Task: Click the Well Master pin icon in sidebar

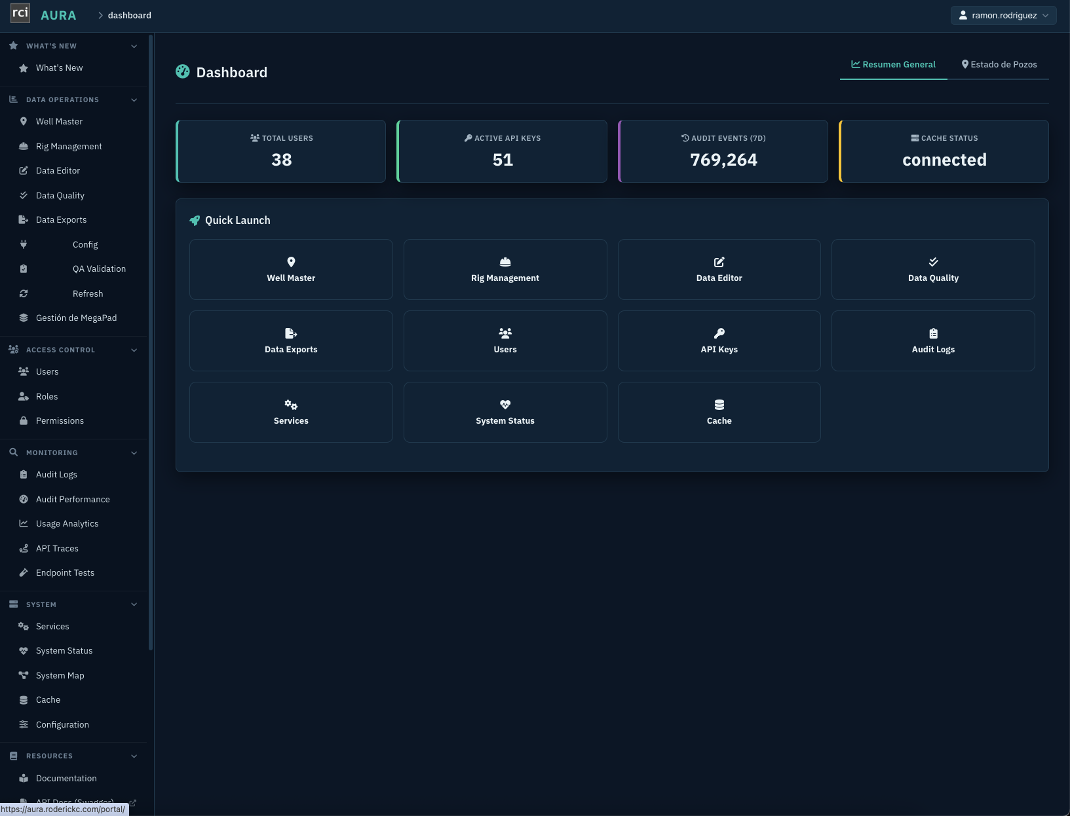Action: point(24,122)
